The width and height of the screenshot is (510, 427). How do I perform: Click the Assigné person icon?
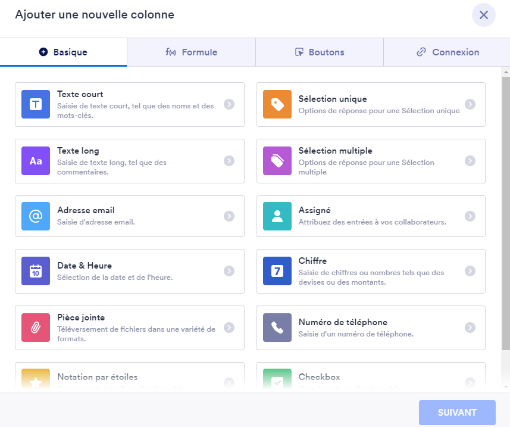277,216
